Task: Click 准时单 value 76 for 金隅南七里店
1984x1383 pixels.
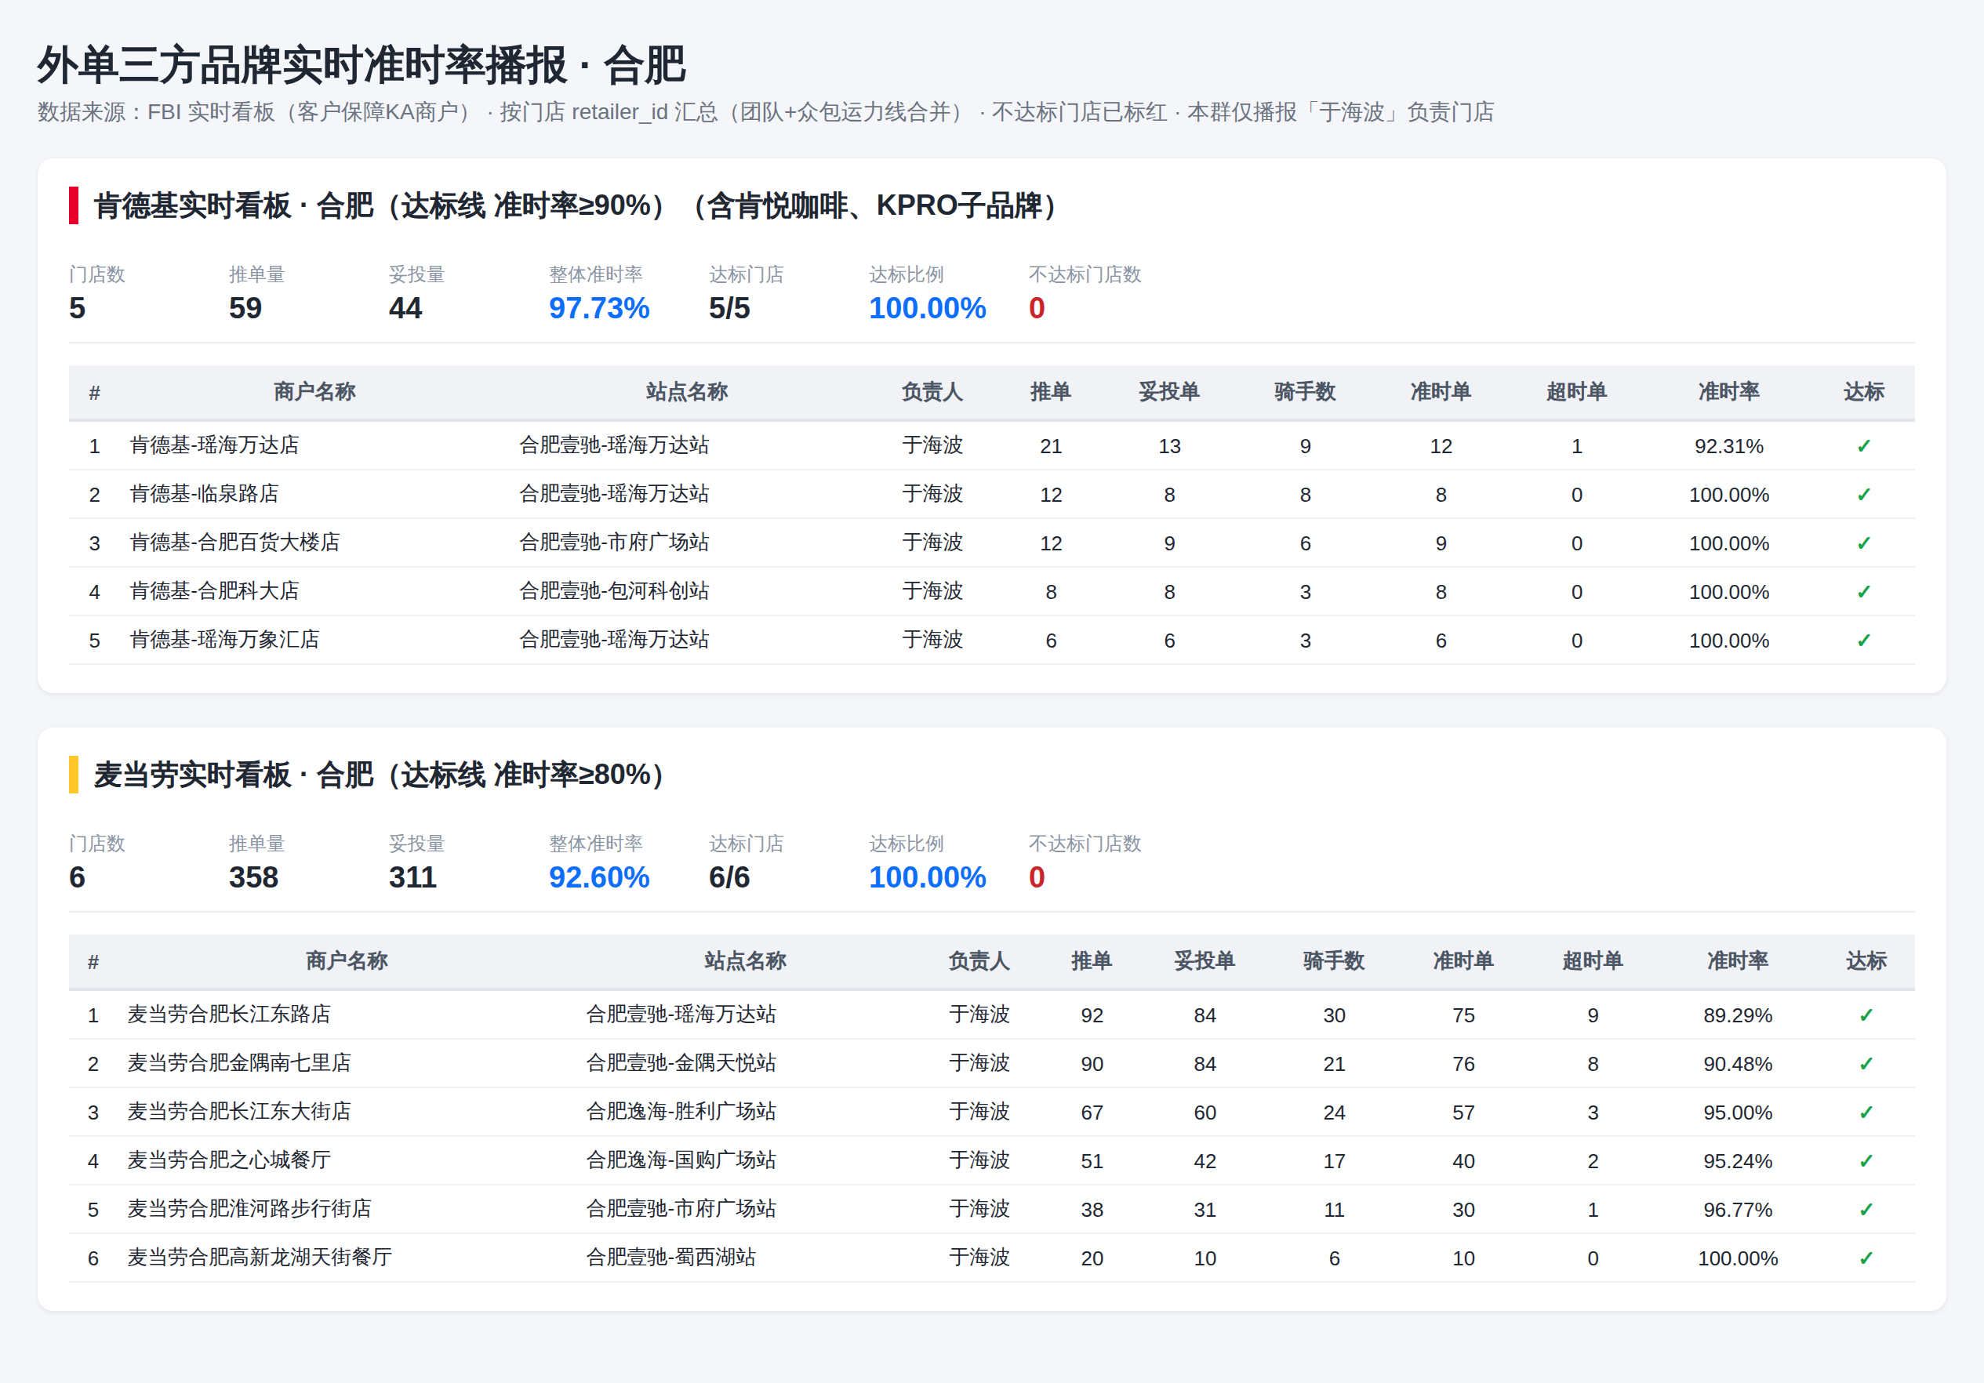Action: [x=1464, y=1064]
